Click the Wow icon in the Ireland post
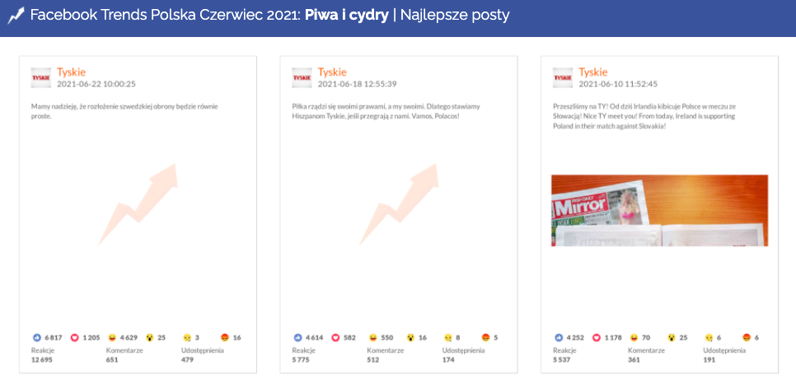 672,337
